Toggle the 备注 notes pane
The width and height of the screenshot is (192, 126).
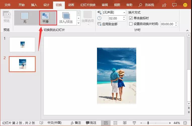(76, 123)
